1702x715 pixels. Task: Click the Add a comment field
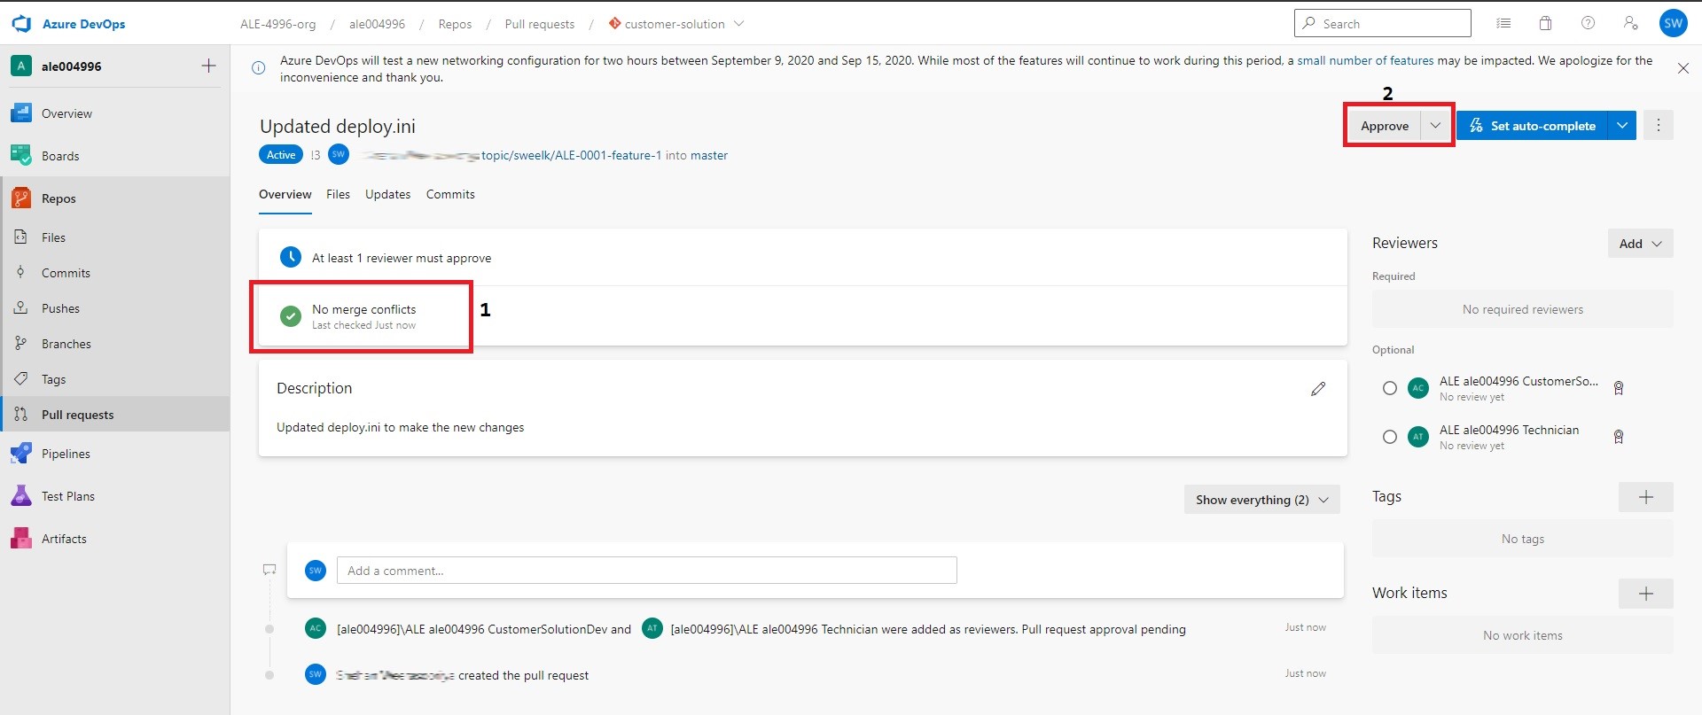tap(646, 570)
